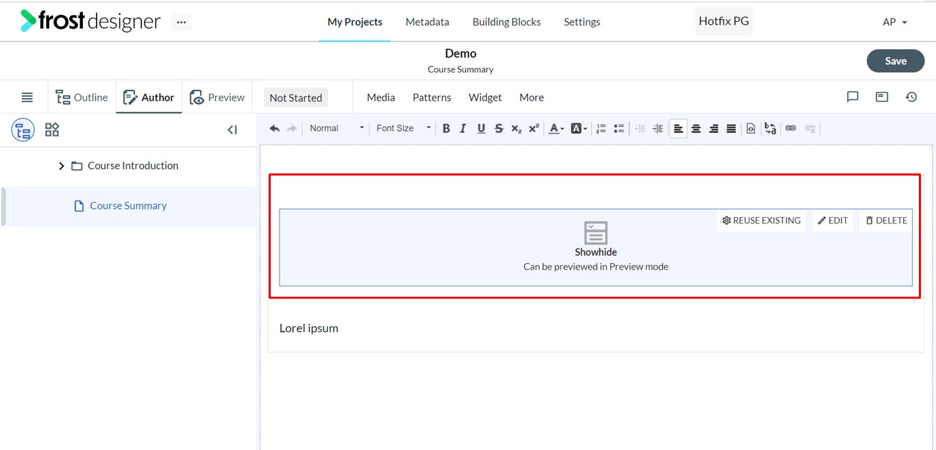Click the find and replace icon
The width and height of the screenshot is (936, 450).
tap(770, 128)
